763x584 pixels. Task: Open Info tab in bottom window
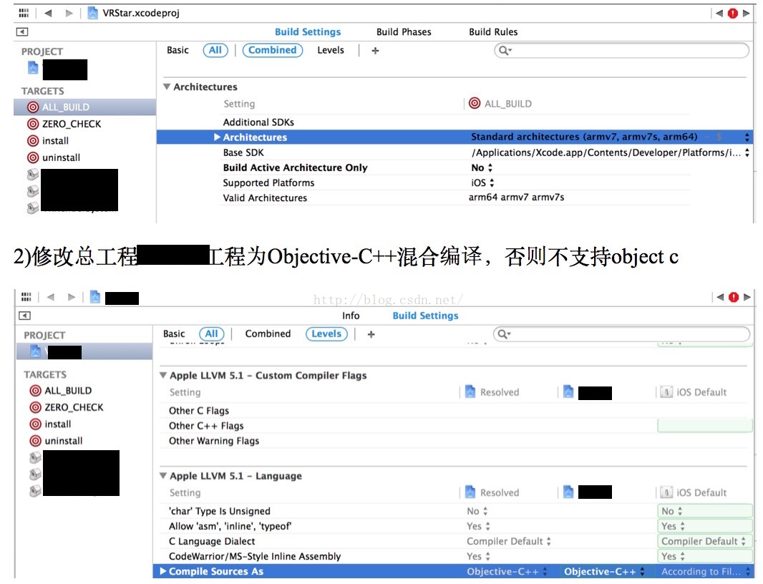(351, 316)
